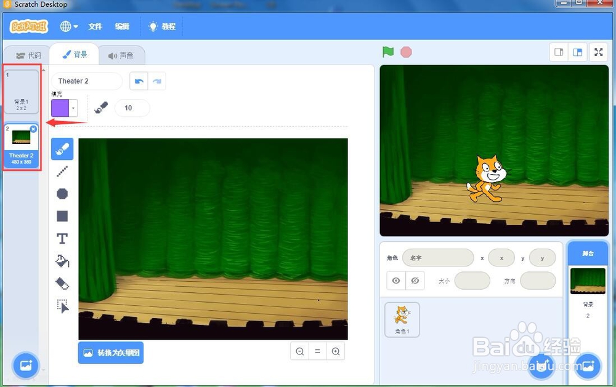Viewport: 616px width, 387px height.
Task: Select the Select marquee tool
Action: pyautogui.click(x=62, y=306)
